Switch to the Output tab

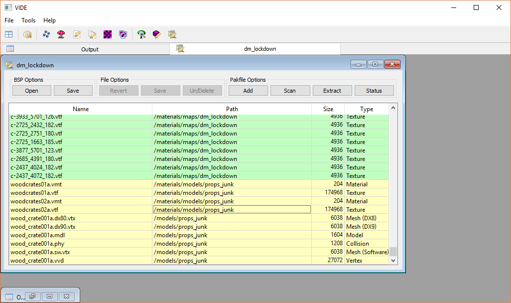point(85,49)
